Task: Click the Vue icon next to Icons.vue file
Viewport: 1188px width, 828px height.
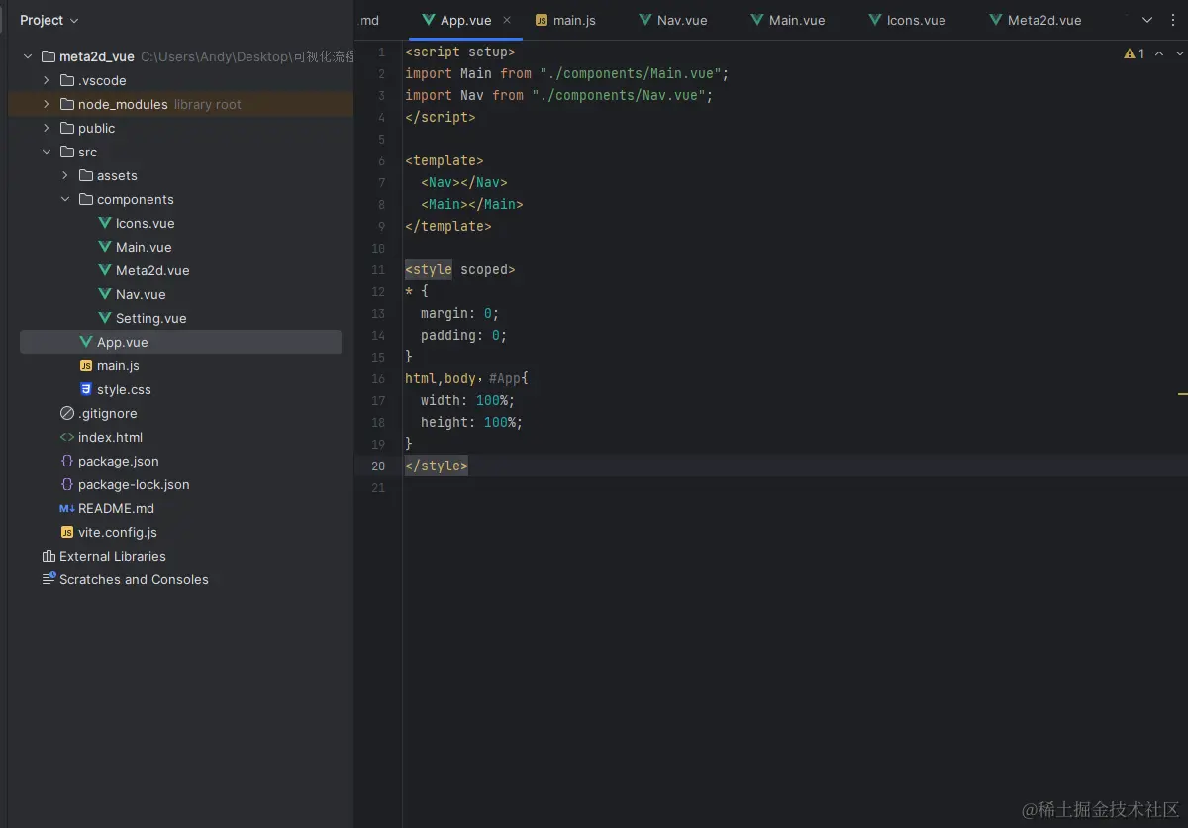Action: (x=105, y=223)
